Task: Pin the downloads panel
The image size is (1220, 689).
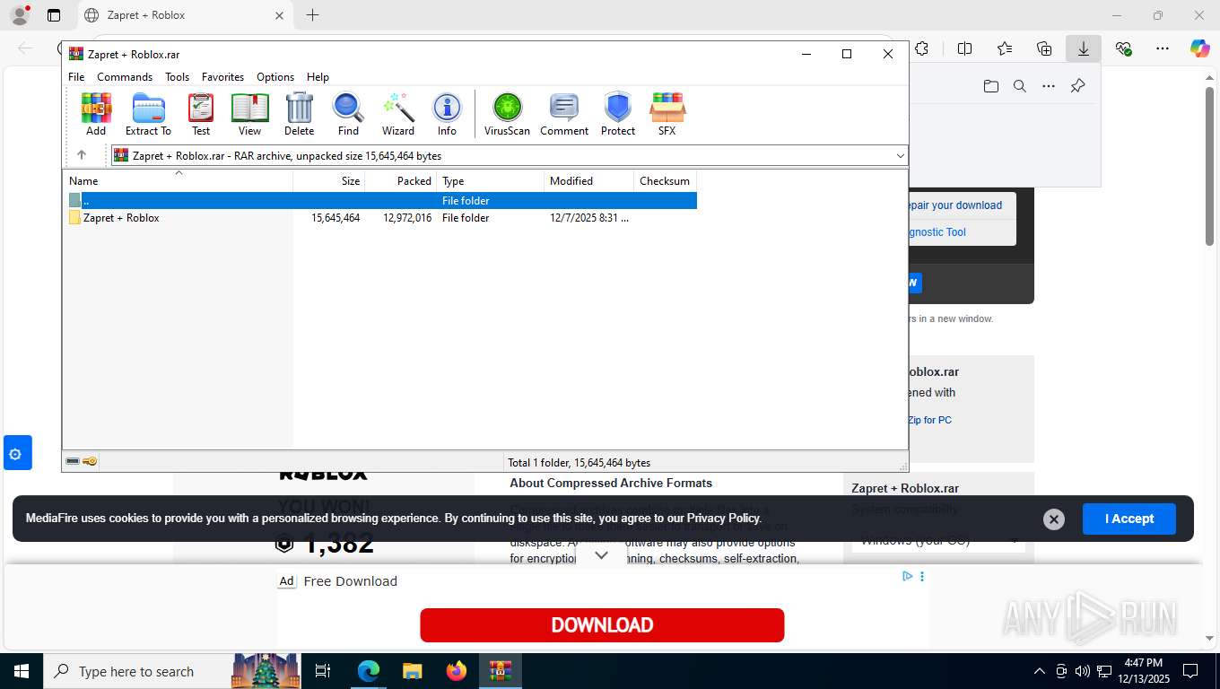Action: [1078, 86]
